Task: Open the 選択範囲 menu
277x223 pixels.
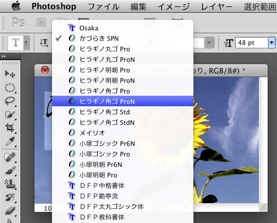Action: coord(260,7)
